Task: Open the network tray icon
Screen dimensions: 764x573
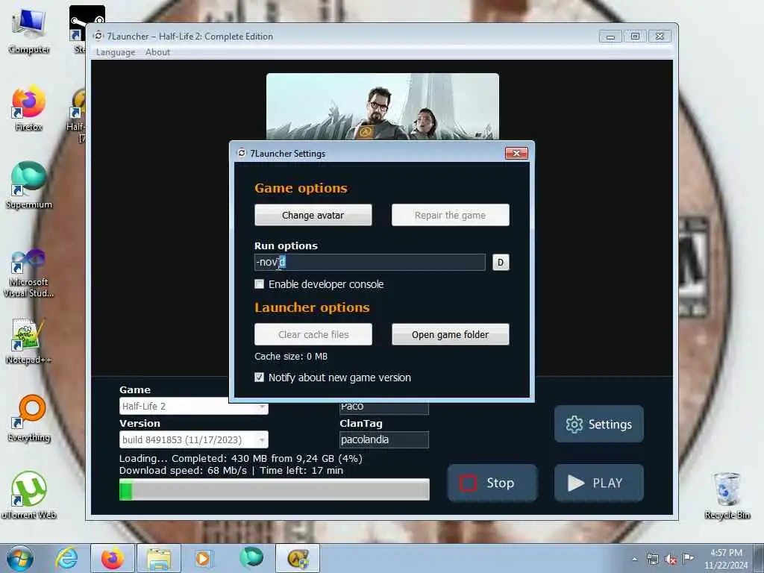Action: click(652, 560)
